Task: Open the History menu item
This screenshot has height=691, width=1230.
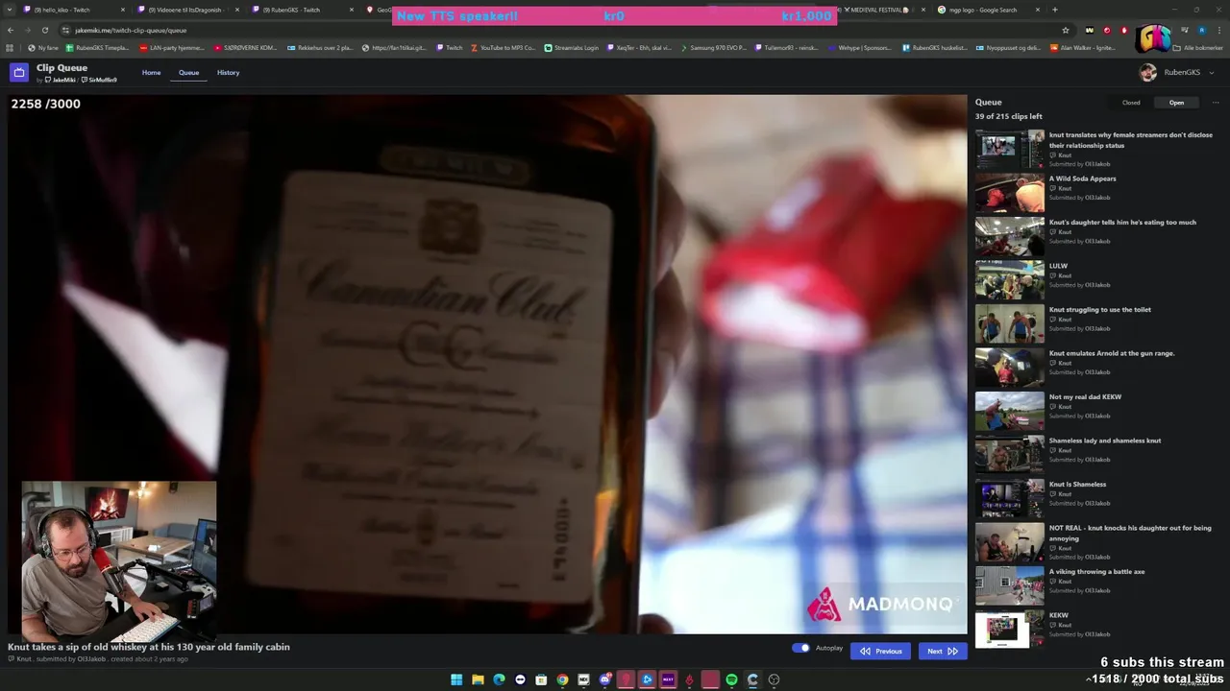Action: point(228,72)
